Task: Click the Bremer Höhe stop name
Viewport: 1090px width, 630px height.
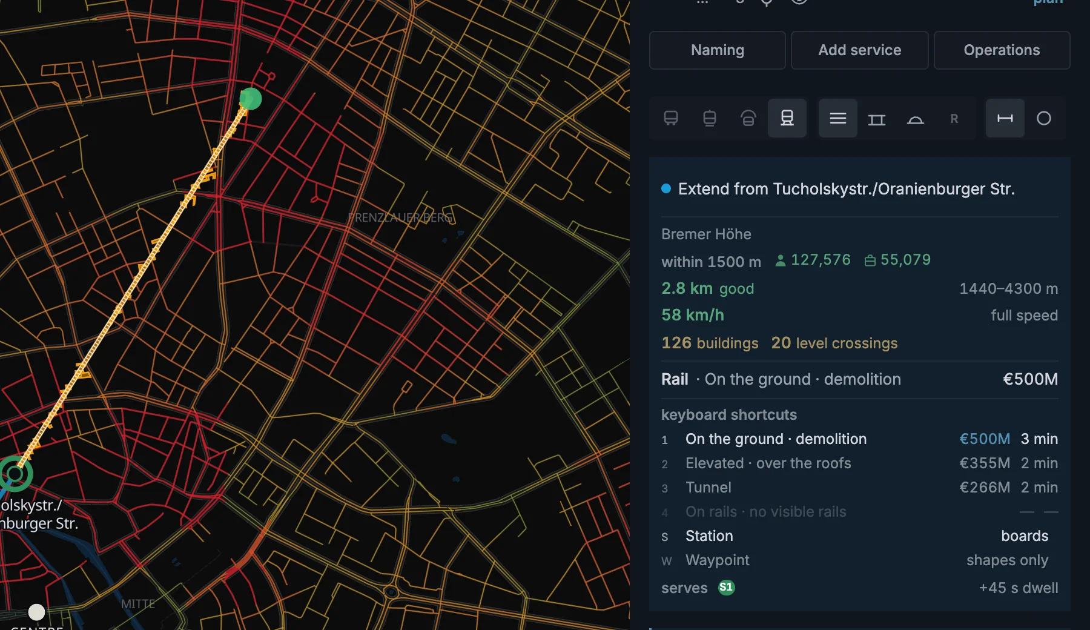Action: click(706, 234)
